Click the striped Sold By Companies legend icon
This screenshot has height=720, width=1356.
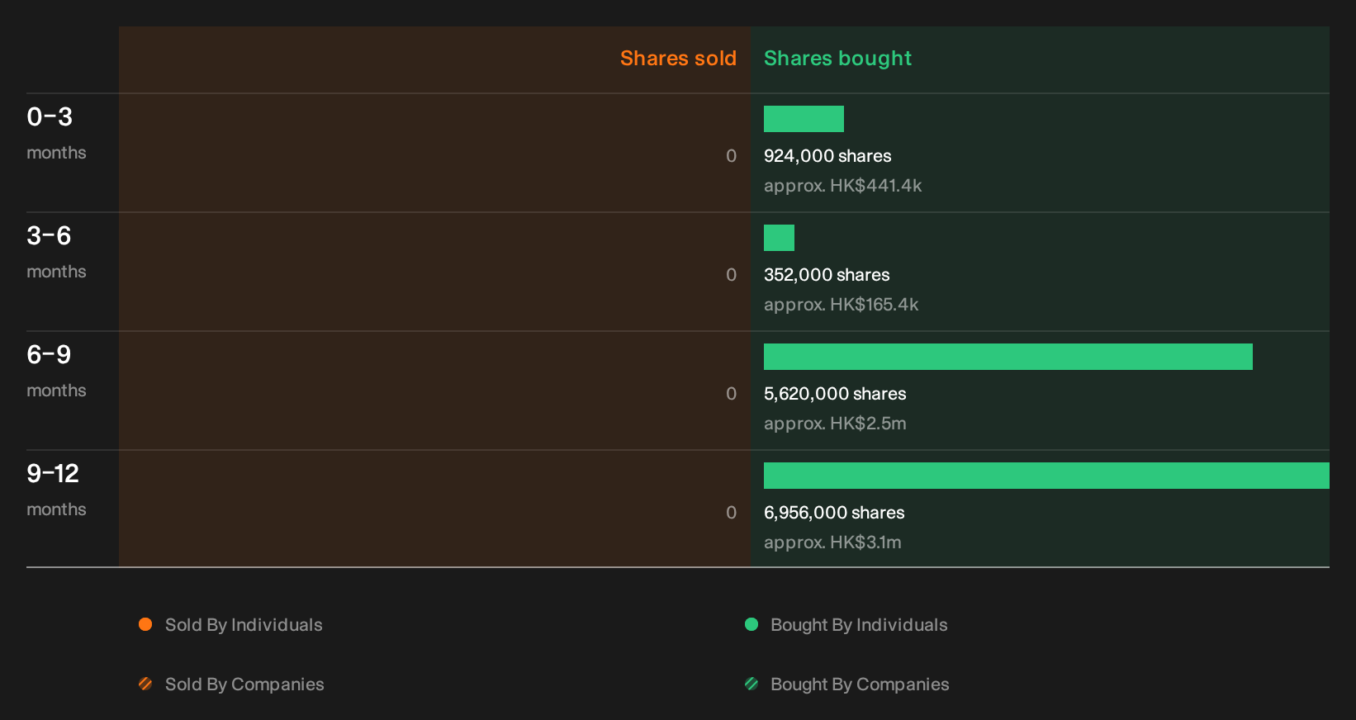point(145,684)
